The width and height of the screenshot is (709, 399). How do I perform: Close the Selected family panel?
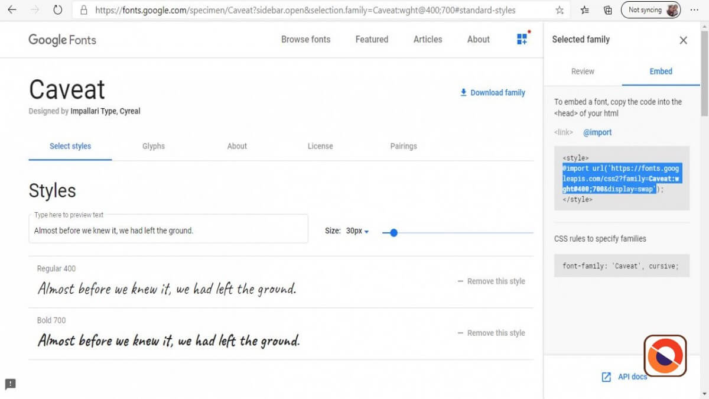coord(683,40)
